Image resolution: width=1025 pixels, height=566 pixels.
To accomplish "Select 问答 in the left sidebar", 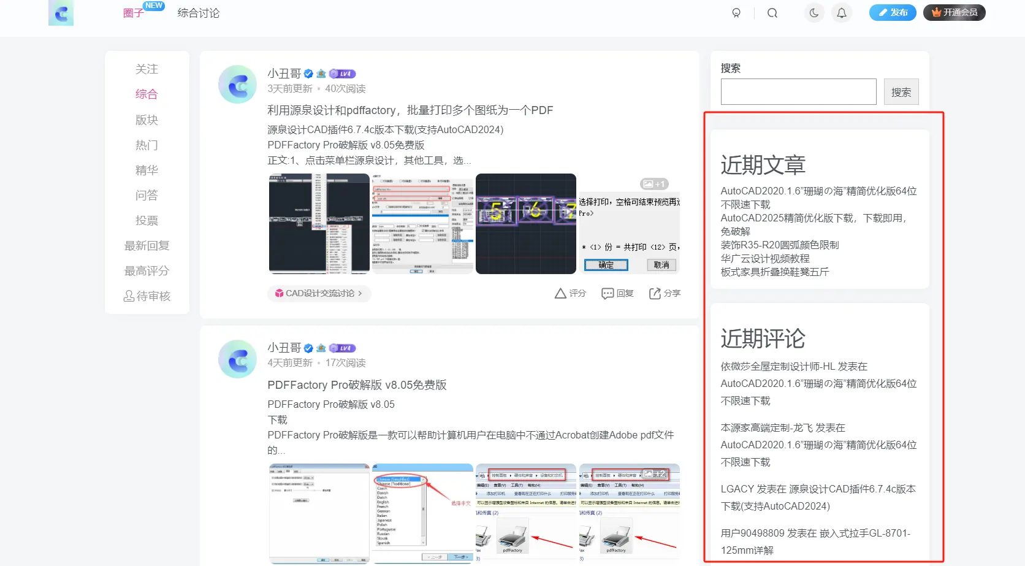I will coord(147,196).
